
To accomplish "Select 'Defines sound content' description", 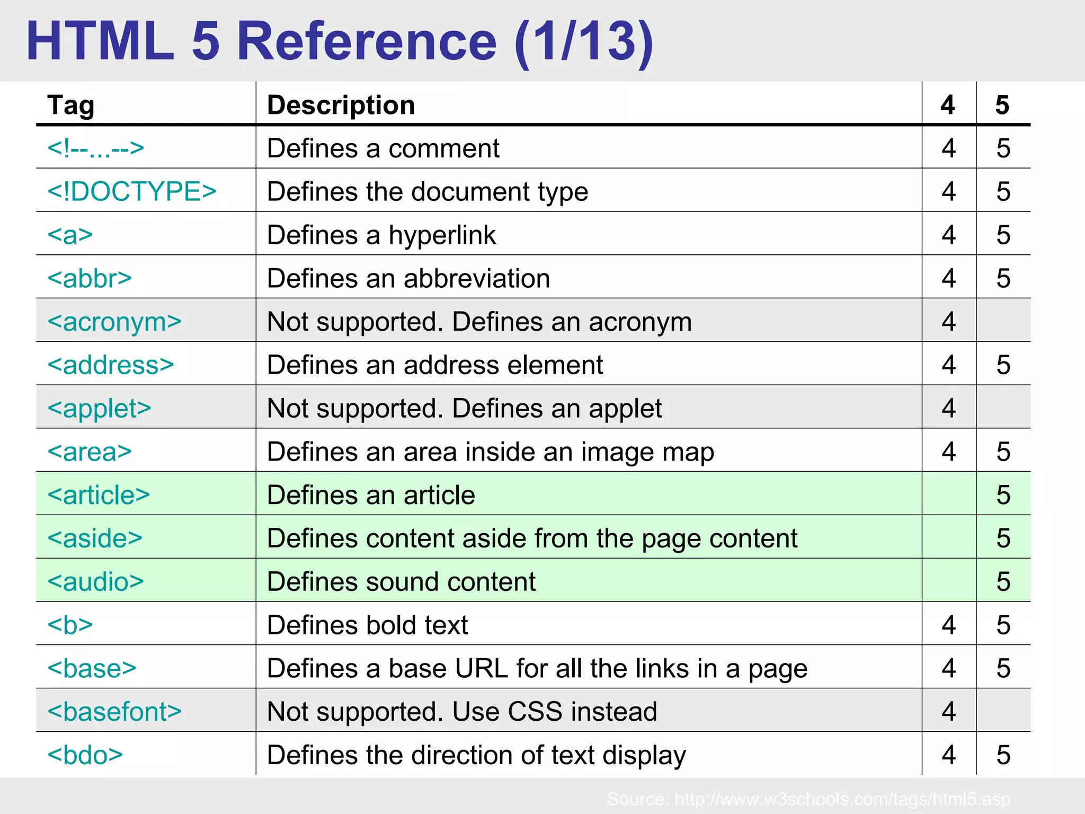I will coord(401,582).
